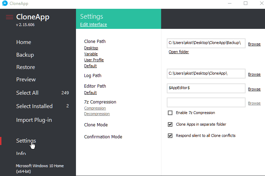Click the User Profile link

point(94,60)
